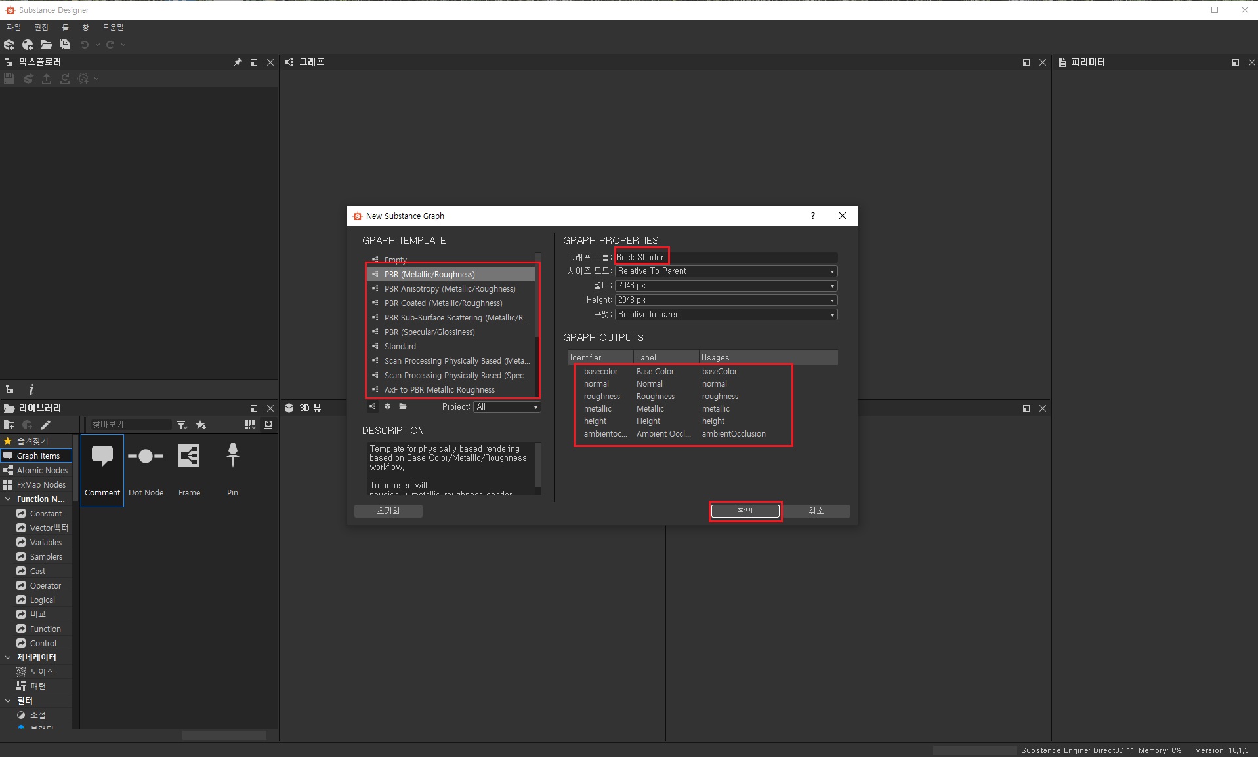Open the 도움말 menu
The width and height of the screenshot is (1258, 757).
(113, 28)
